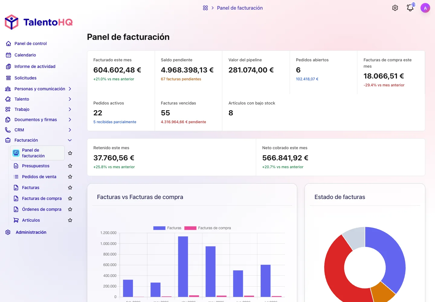
Task: Toggle favorite star for Presupuestos
Action: (70, 166)
